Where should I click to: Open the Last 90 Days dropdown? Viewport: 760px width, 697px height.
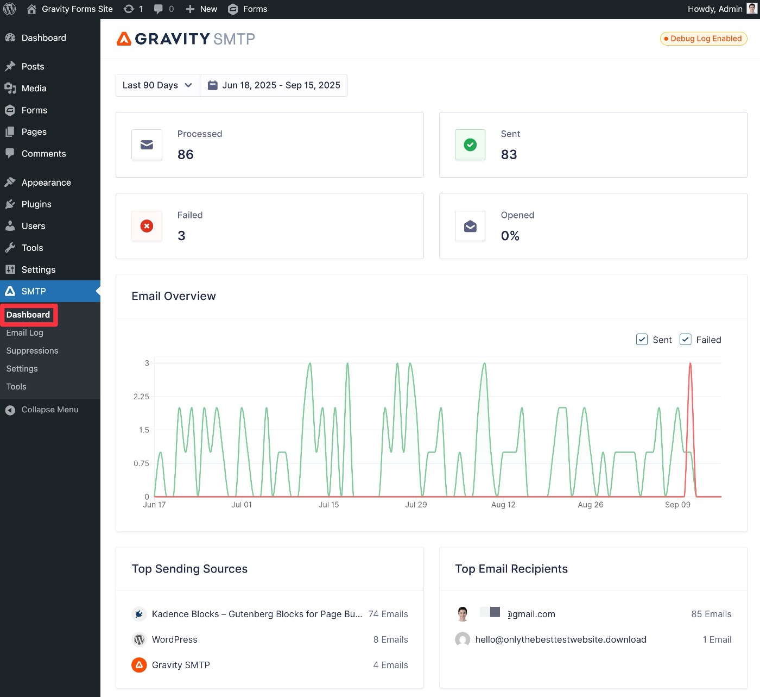tap(157, 85)
